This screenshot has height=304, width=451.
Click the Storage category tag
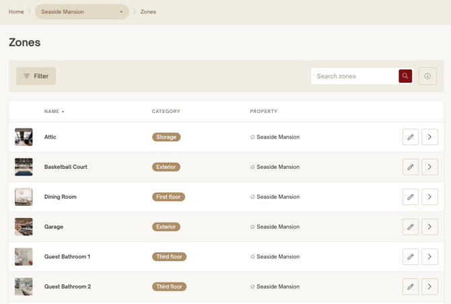coord(166,137)
